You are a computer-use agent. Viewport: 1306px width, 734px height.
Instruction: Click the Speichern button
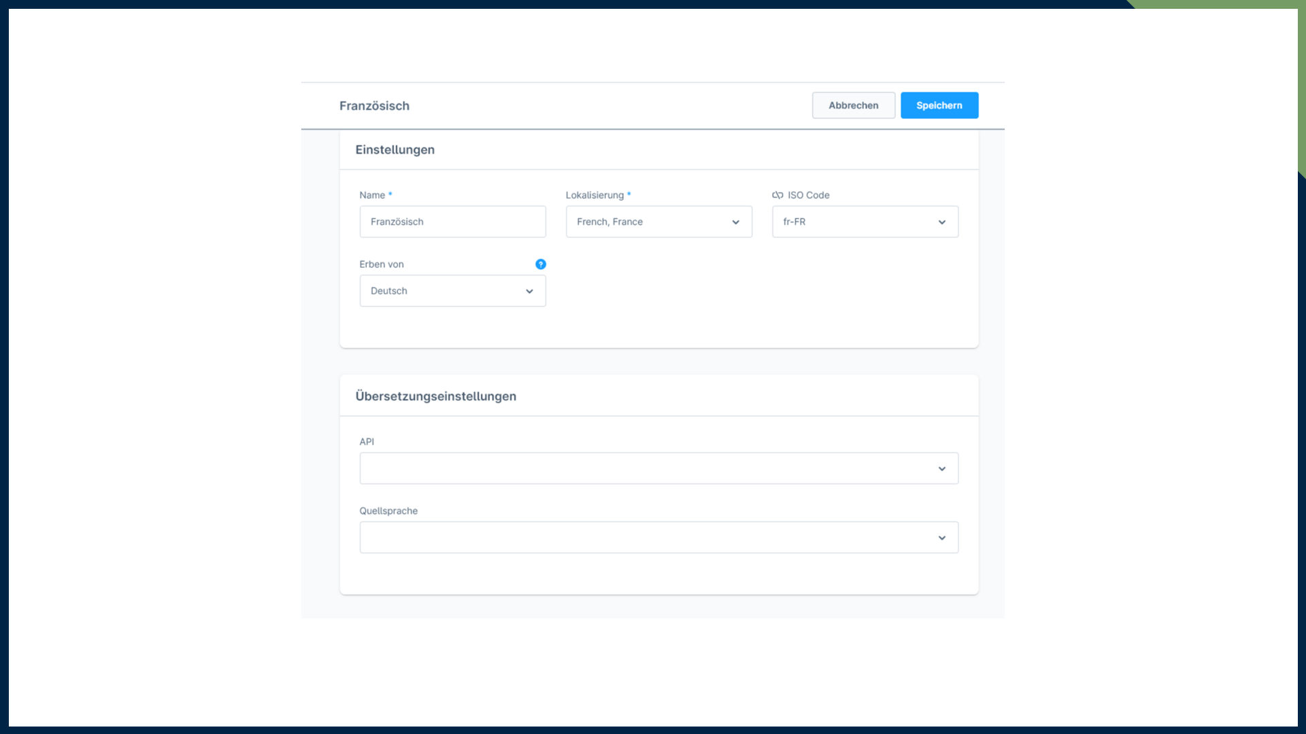point(939,105)
